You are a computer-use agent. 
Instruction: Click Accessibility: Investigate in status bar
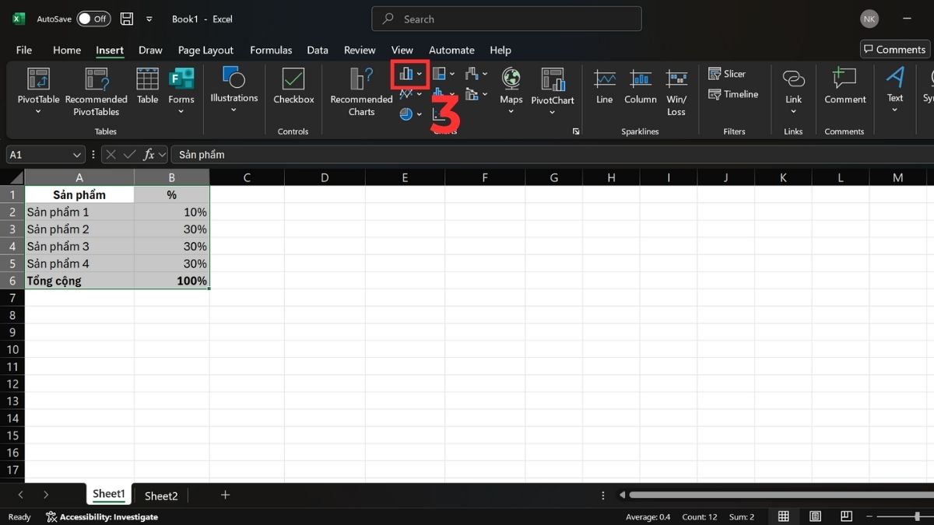101,516
